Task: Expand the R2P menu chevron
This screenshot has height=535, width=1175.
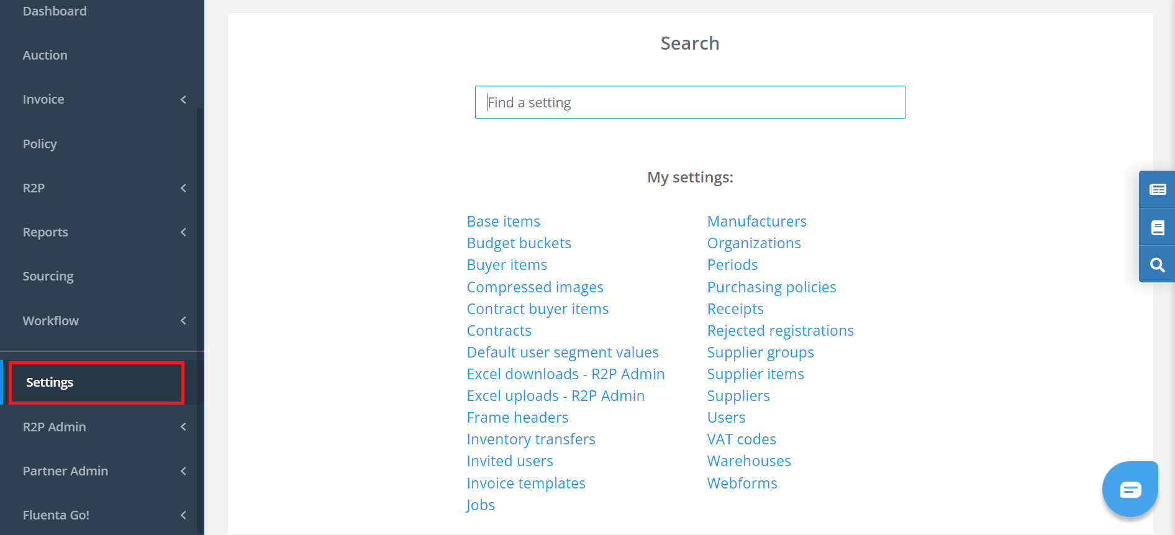Action: tap(183, 188)
